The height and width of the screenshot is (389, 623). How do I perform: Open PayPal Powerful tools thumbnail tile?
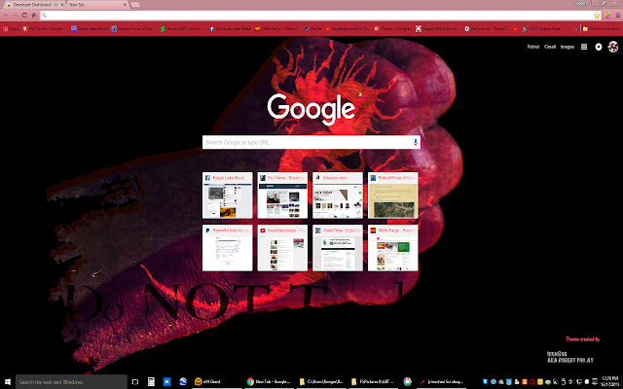227,248
